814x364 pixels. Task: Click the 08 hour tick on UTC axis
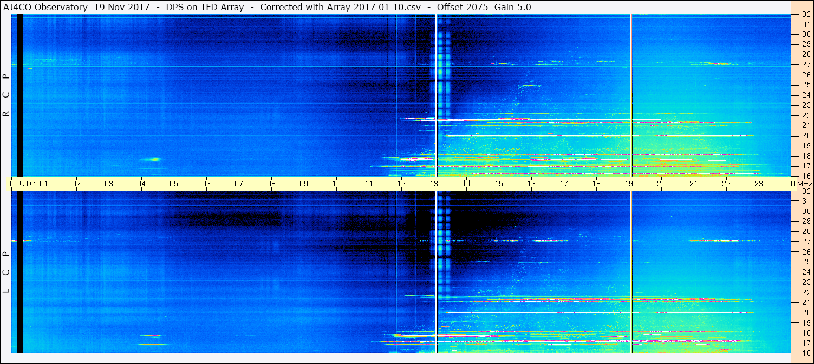click(x=271, y=184)
